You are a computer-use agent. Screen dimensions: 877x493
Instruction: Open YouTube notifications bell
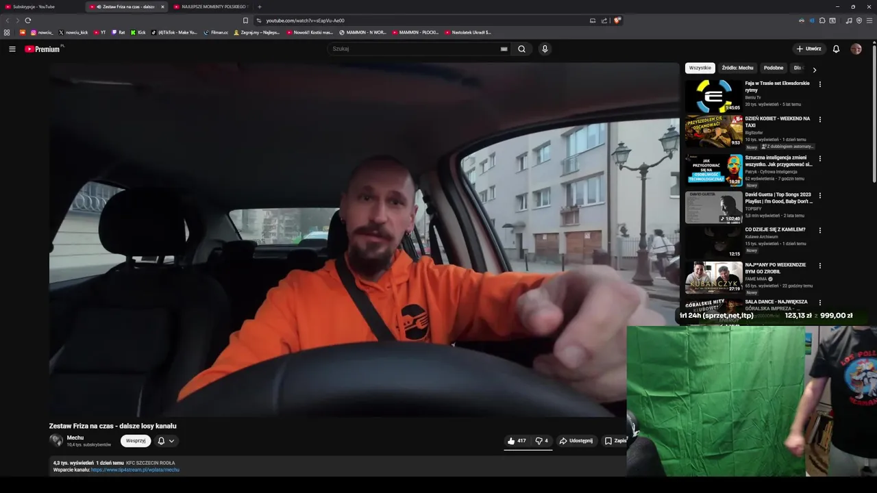pyautogui.click(x=836, y=49)
